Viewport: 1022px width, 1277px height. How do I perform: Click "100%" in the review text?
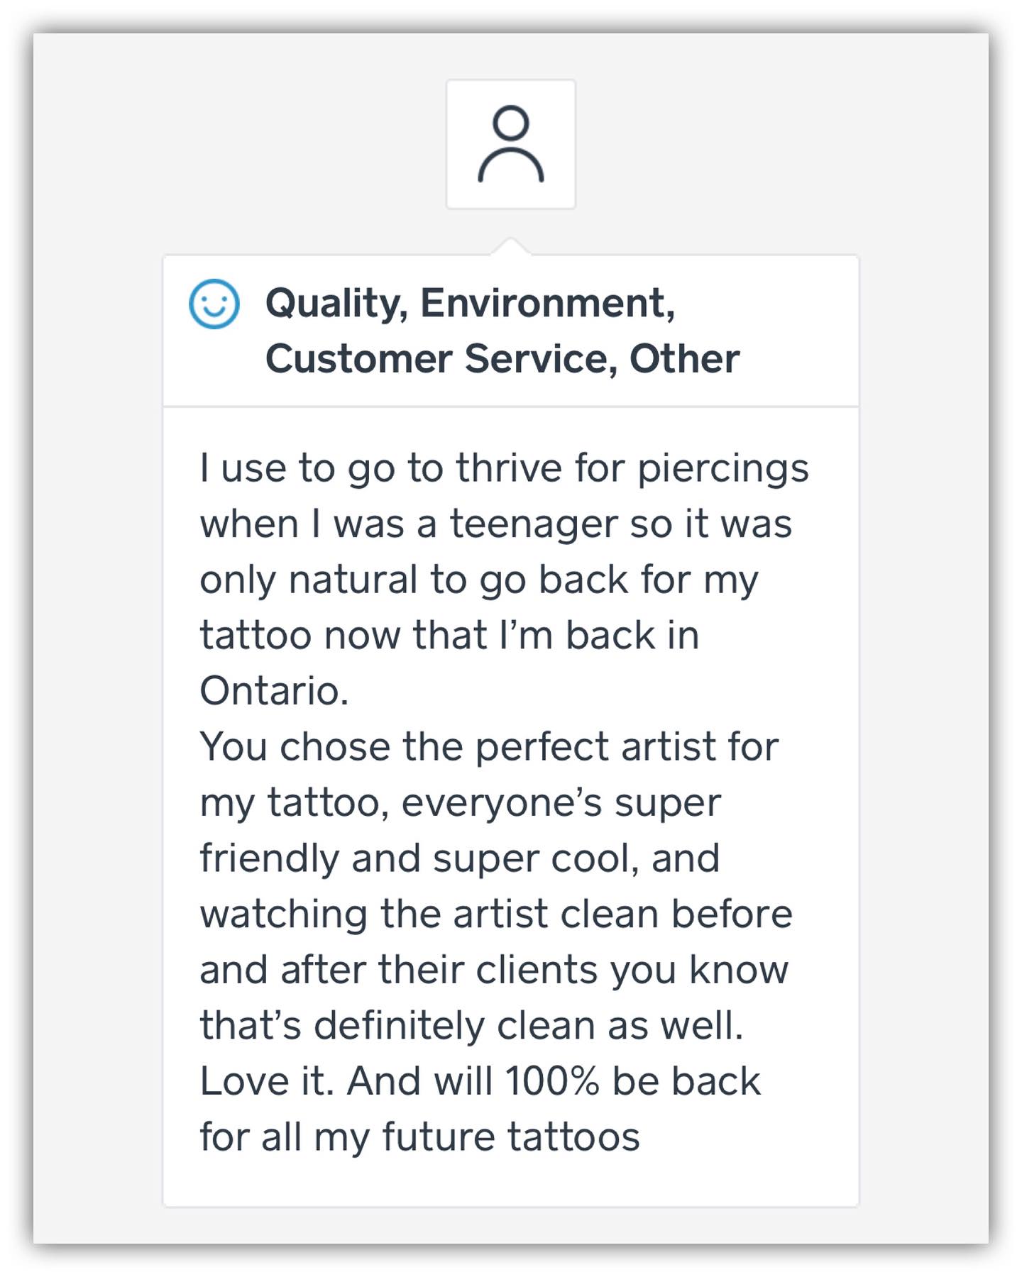coord(552,1081)
